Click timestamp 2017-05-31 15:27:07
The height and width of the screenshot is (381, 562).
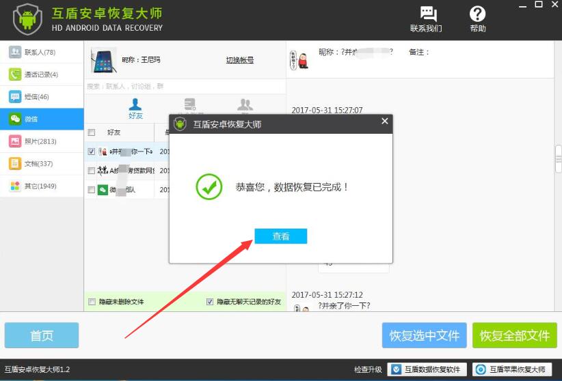tap(327, 111)
